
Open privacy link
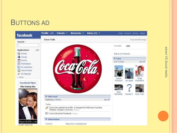(x=135, y=33)
